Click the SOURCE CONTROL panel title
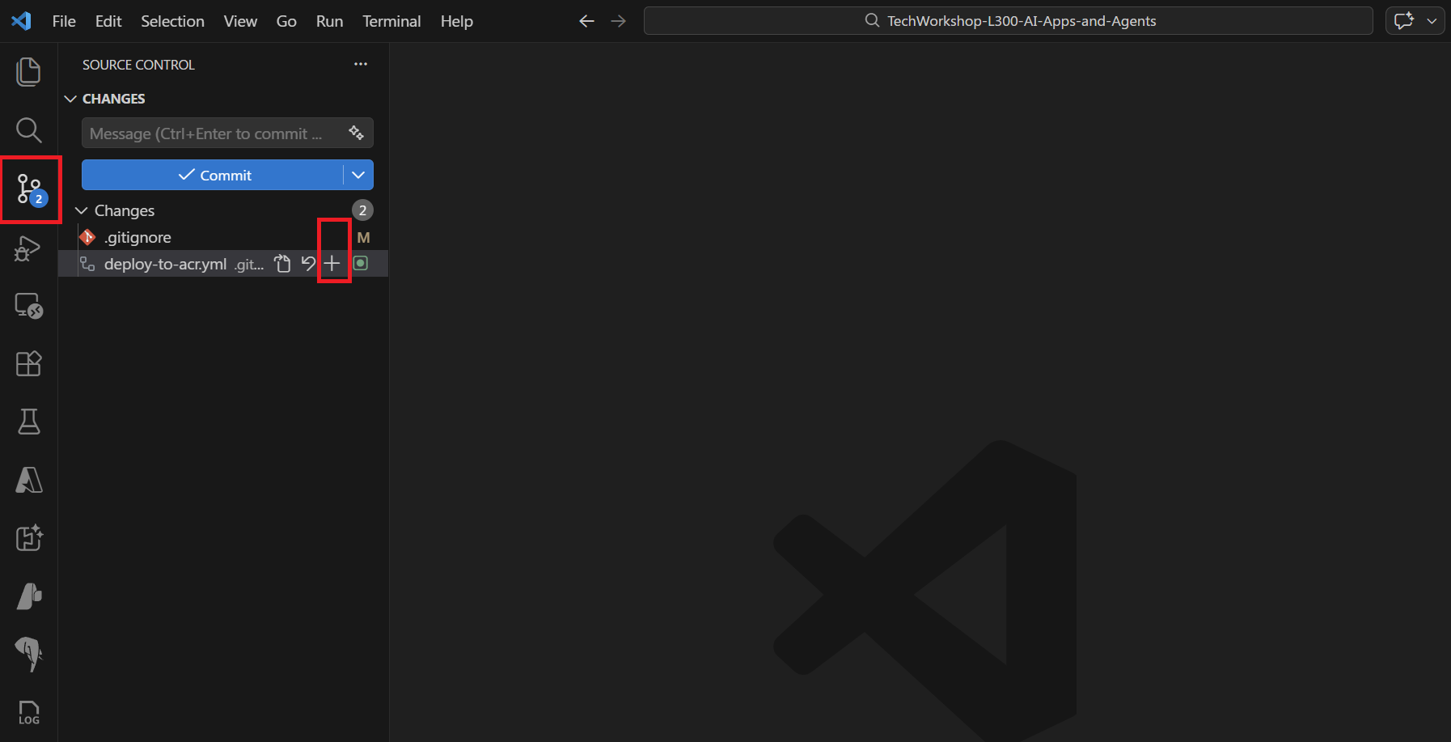Image resolution: width=1451 pixels, height=742 pixels. (138, 65)
